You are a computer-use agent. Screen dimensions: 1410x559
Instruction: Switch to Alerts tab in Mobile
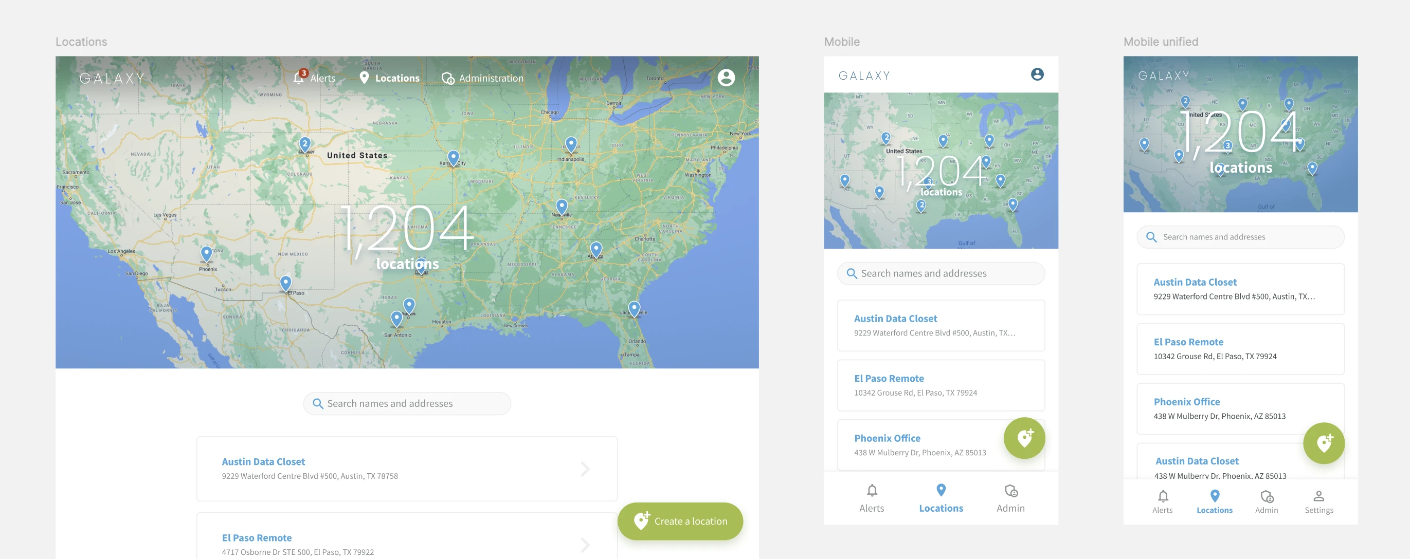[x=872, y=498]
